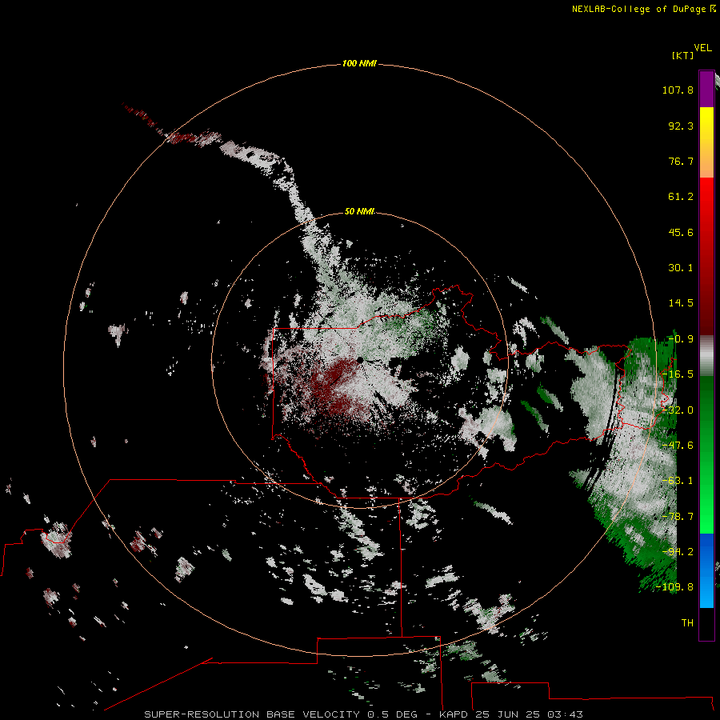Click the [KT] units label
Screen dimensions: 720x720
point(683,55)
